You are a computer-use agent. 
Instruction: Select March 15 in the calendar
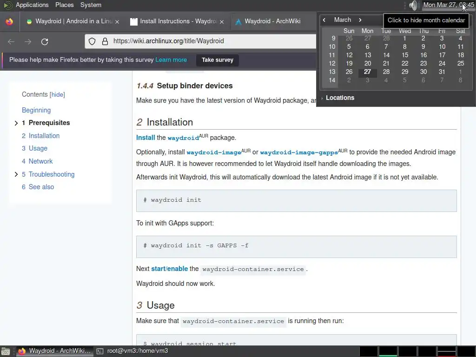tap(405, 55)
